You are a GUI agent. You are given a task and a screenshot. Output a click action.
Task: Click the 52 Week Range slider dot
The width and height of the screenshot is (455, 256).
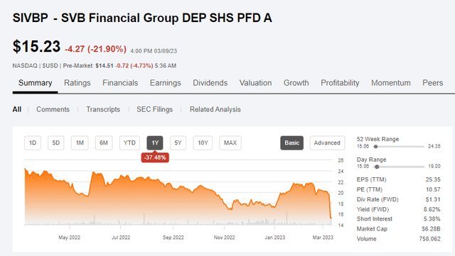coord(375,147)
